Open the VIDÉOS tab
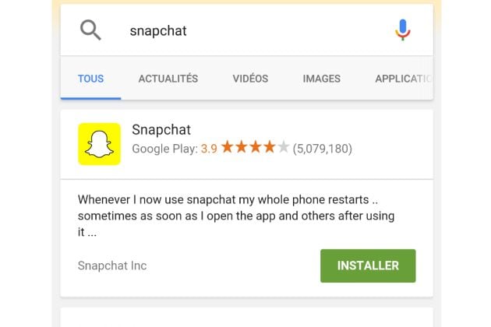 point(250,79)
